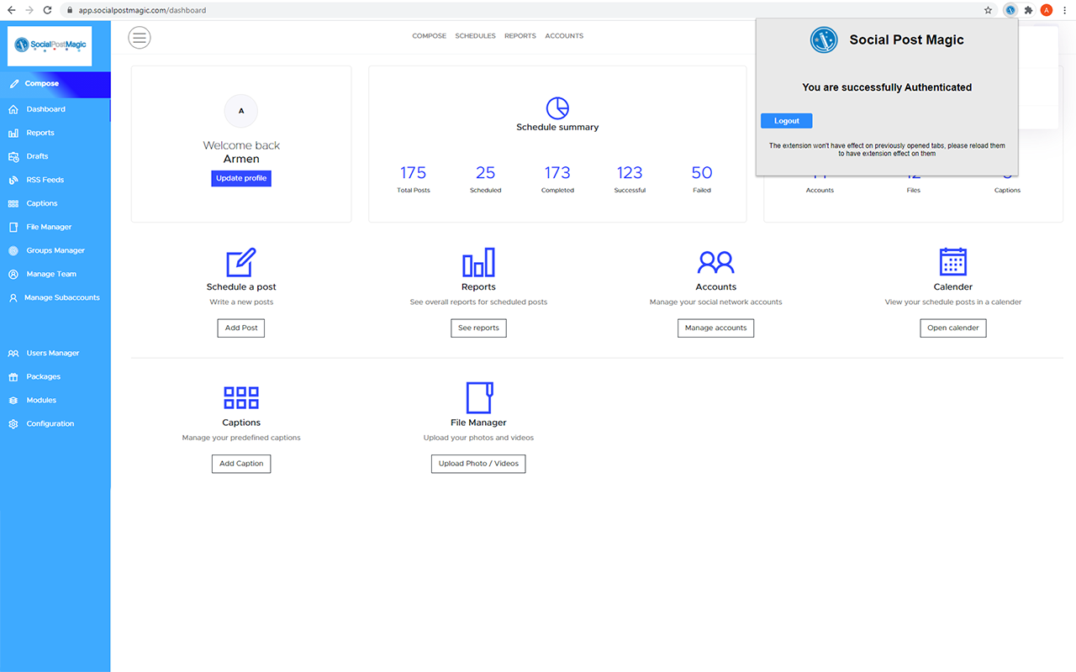Click the Manage Subaccounts person icon

[x=13, y=297]
